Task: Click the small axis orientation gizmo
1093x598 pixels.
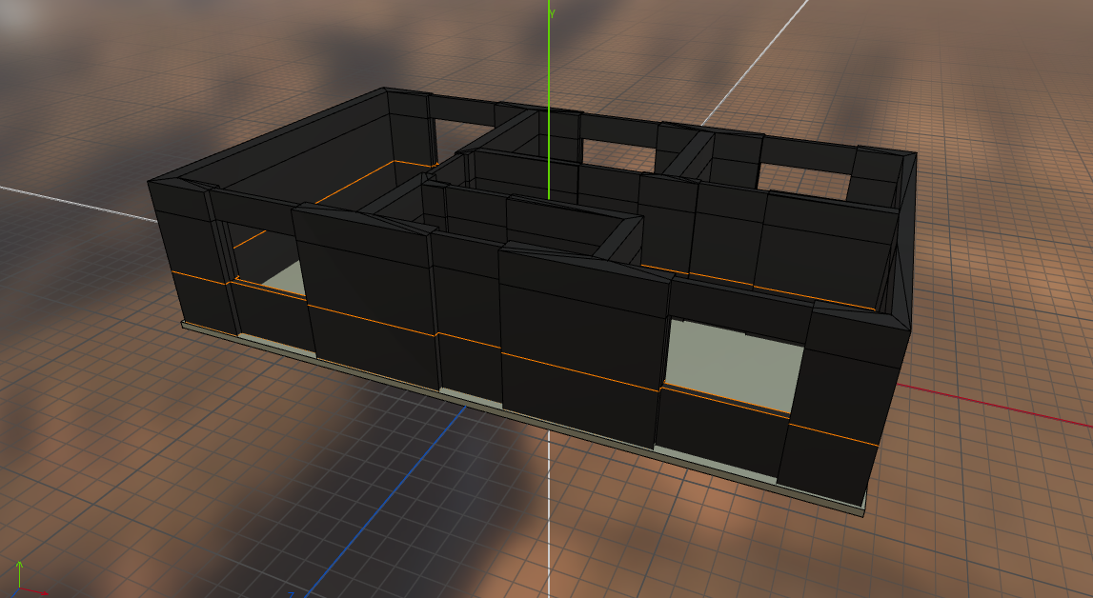Action: pyautogui.click(x=28, y=578)
